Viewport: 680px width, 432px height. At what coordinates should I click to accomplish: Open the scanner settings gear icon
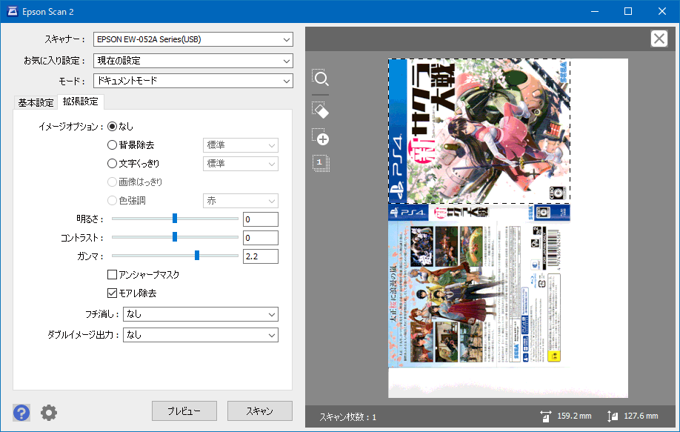click(47, 412)
